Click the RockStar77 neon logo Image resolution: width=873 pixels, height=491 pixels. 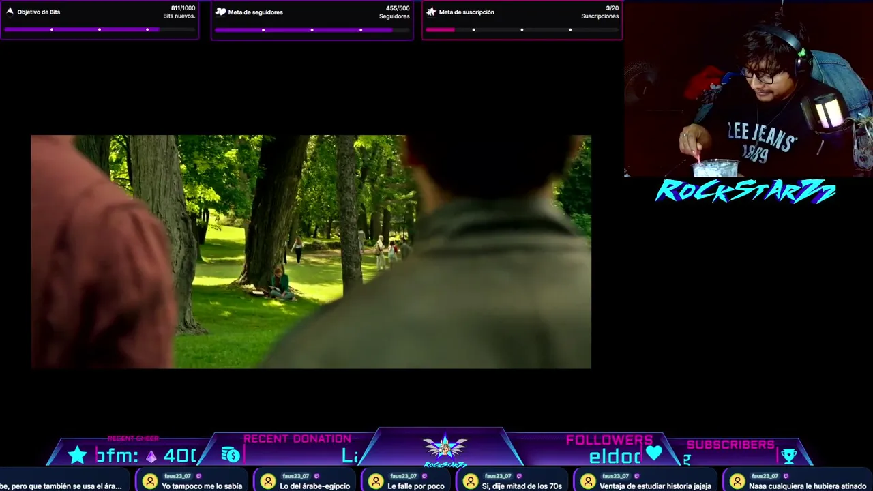tap(745, 192)
